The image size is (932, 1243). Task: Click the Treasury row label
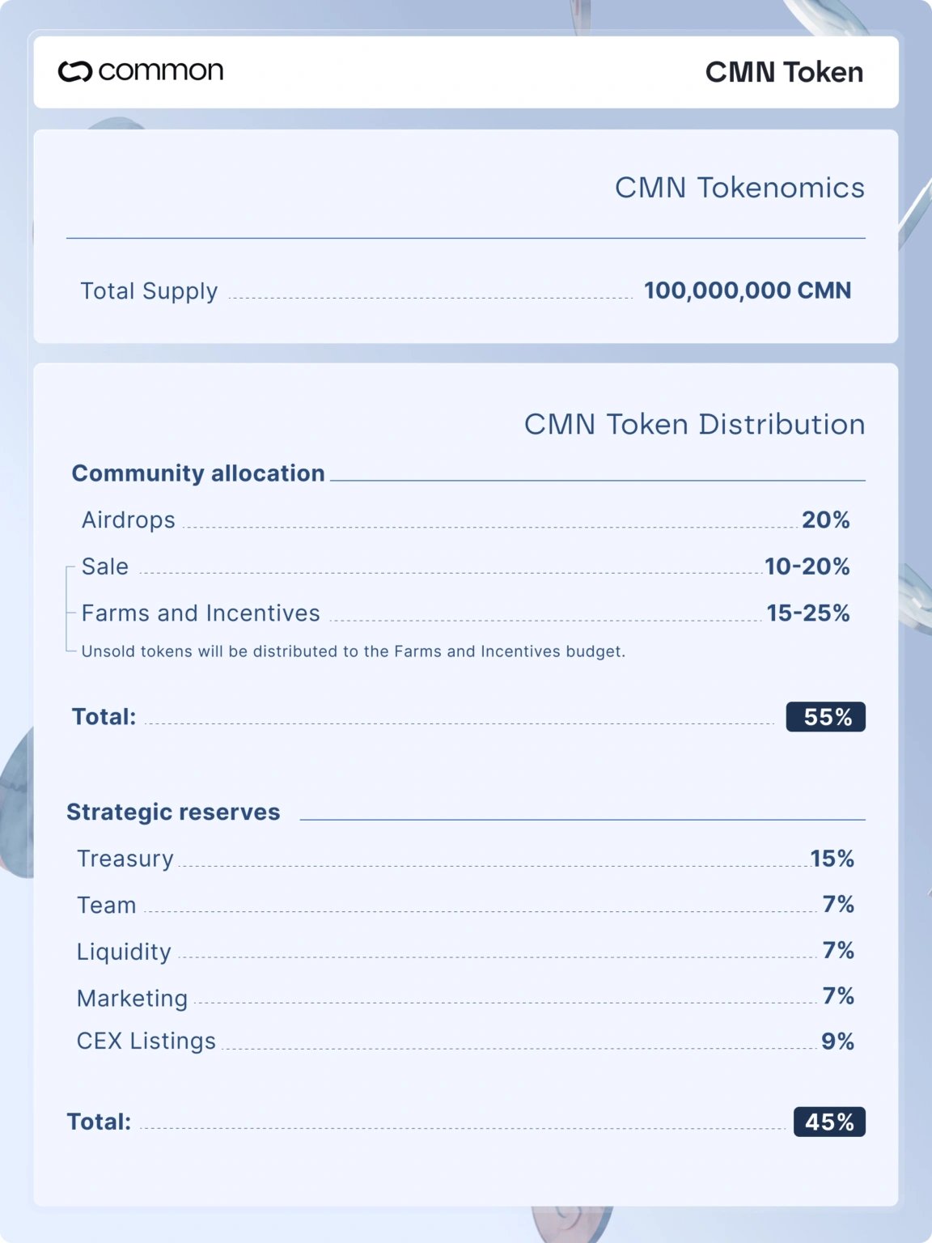125,859
